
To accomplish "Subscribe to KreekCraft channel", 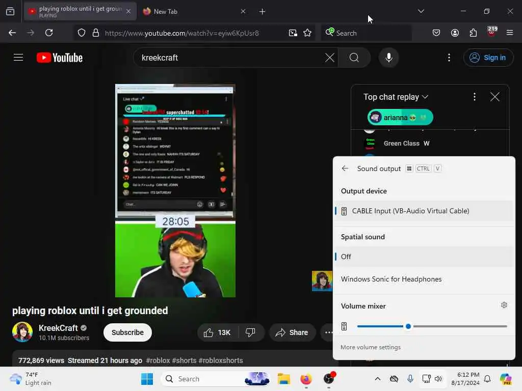I will click(x=127, y=332).
